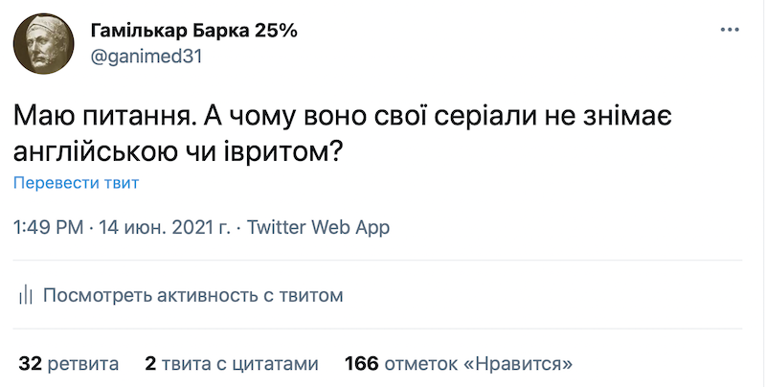Open the @ganimed31 handle link
The image size is (766, 387).
click(x=146, y=56)
